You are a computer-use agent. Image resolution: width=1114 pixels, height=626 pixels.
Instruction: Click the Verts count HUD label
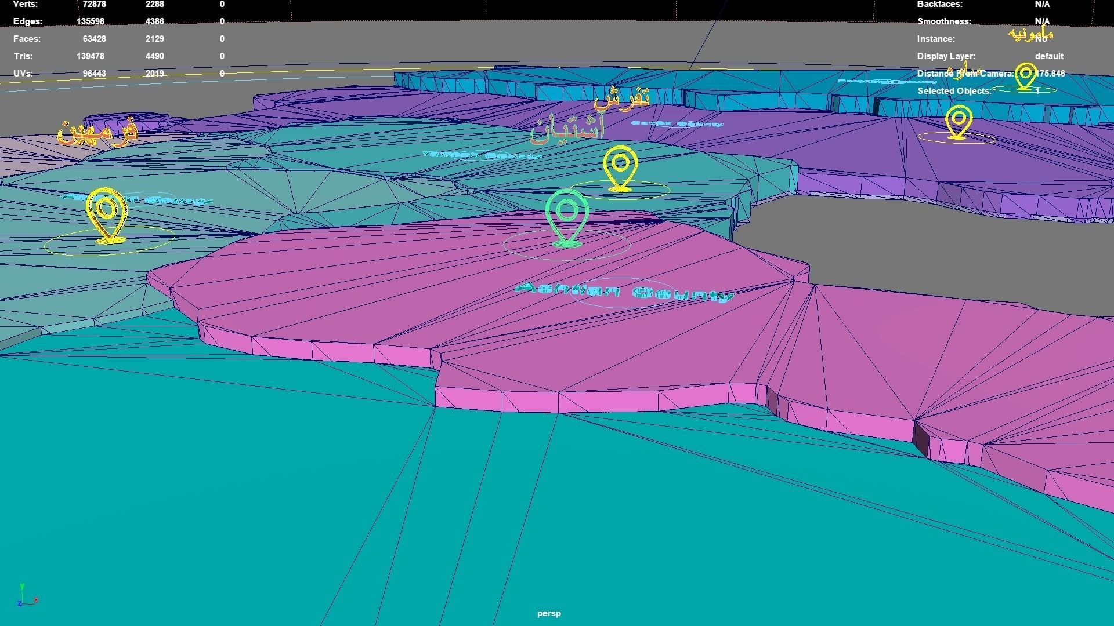point(26,4)
